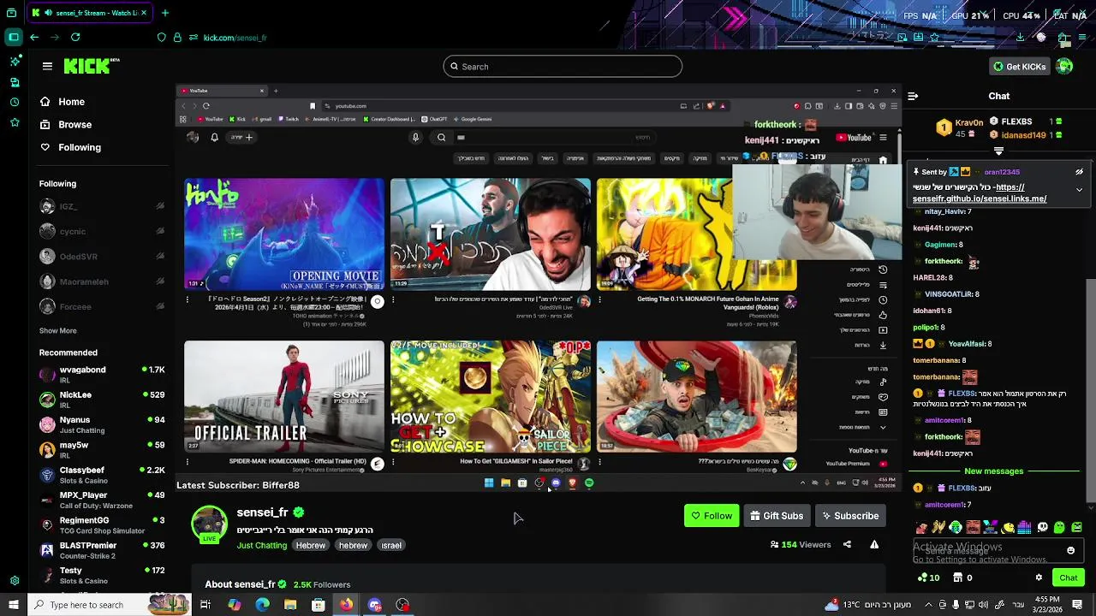1096x616 pixels.
Task: Open browser sidebar history clock icon
Action: 14,102
